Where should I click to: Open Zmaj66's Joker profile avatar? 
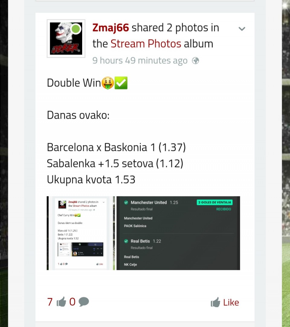coord(66,39)
